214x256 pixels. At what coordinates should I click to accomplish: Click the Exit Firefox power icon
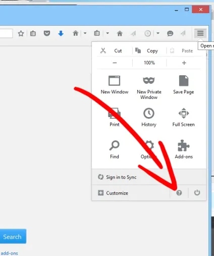coord(197,192)
